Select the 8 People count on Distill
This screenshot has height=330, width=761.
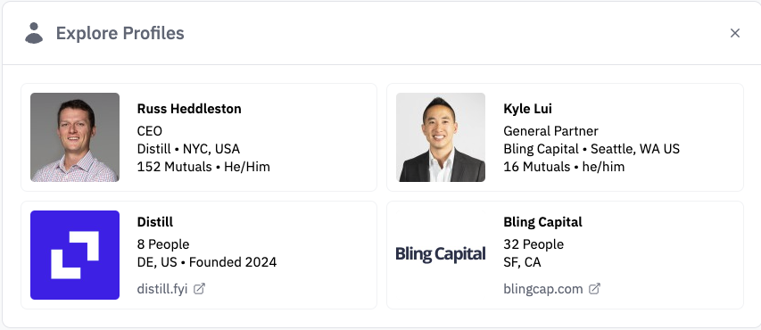tap(163, 244)
